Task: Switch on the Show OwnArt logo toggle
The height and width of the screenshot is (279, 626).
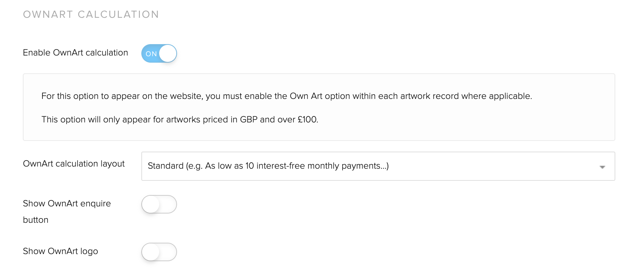Action: 159,252
